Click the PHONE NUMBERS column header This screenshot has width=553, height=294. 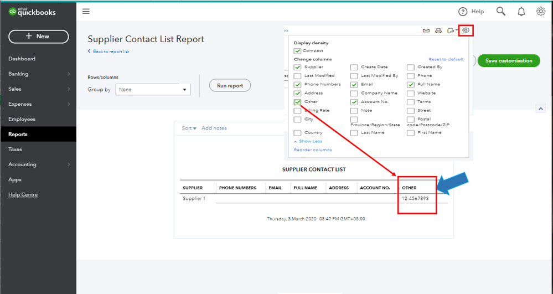237,188
